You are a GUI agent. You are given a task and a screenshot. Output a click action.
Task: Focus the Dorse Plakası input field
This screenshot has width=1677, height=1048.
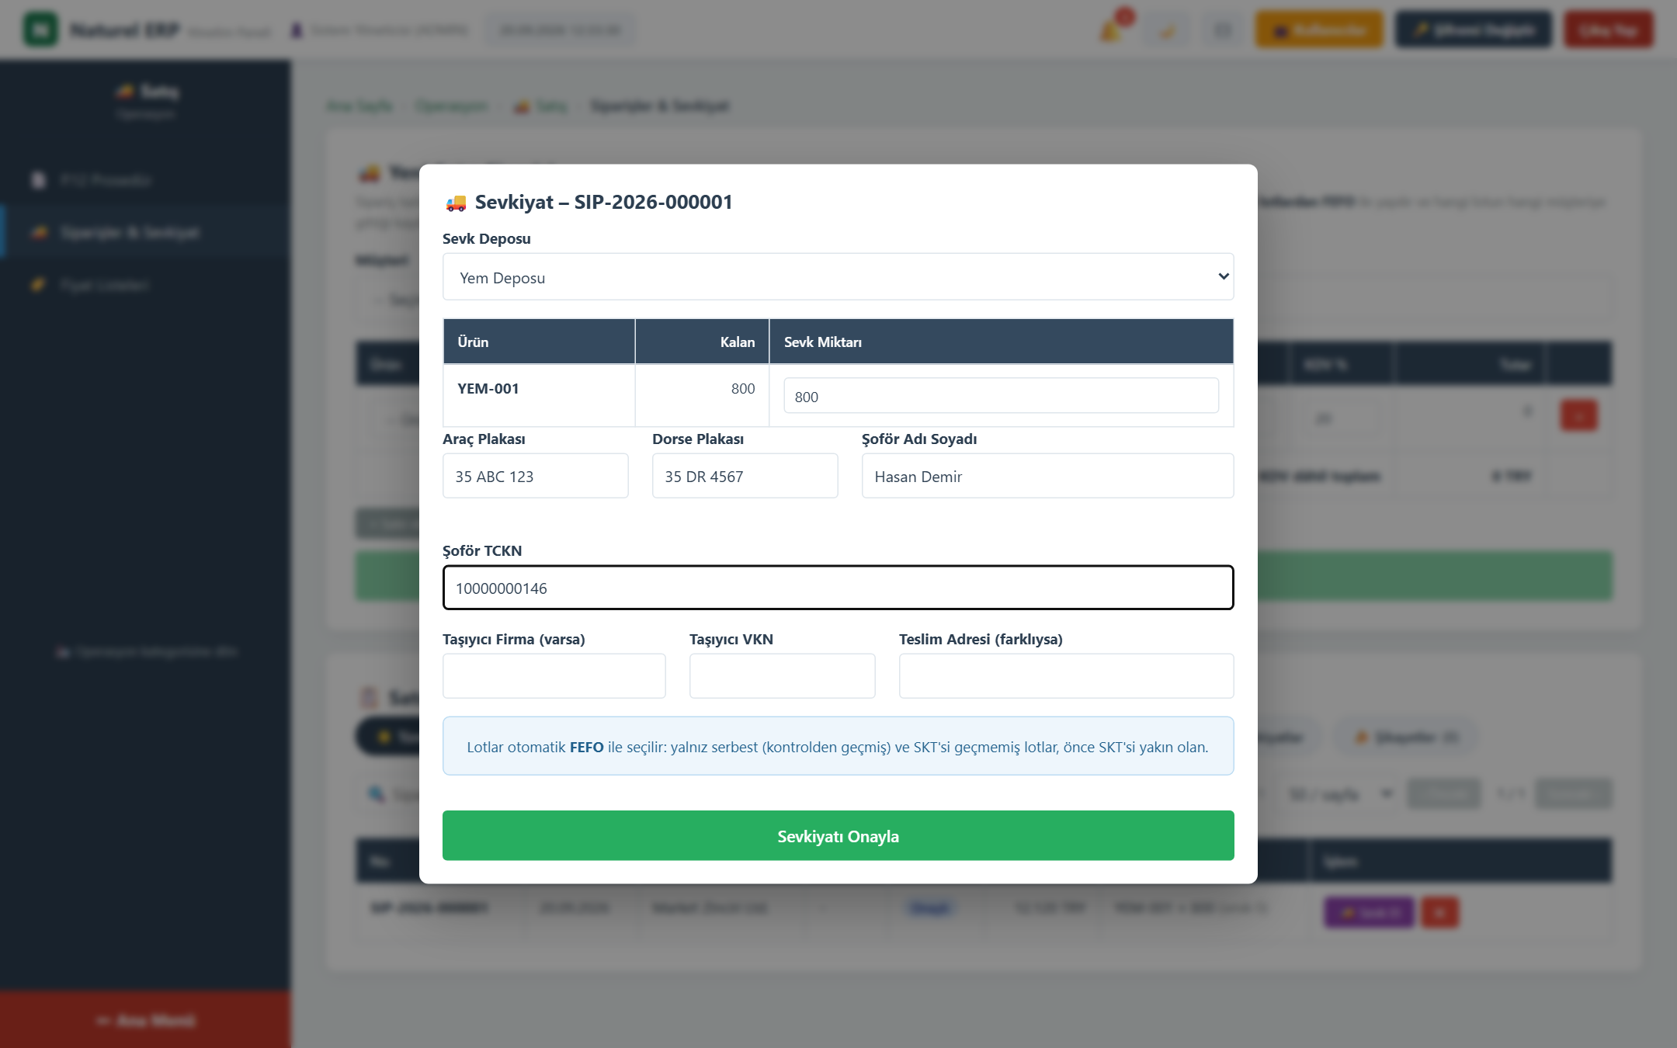pyautogui.click(x=745, y=476)
